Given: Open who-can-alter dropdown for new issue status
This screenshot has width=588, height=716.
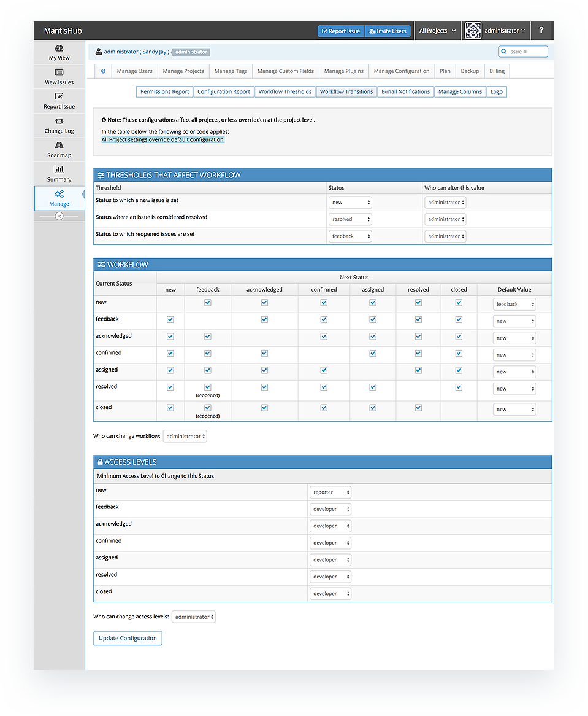Looking at the screenshot, I should coord(445,202).
